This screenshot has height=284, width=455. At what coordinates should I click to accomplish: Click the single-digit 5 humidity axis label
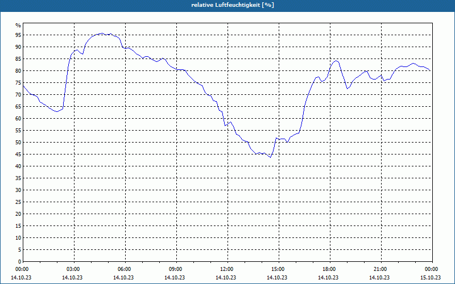(x=19, y=250)
